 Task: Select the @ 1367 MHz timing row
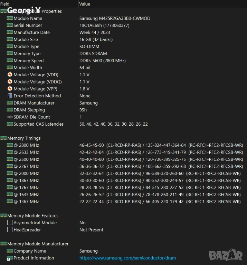[x=26, y=202]
